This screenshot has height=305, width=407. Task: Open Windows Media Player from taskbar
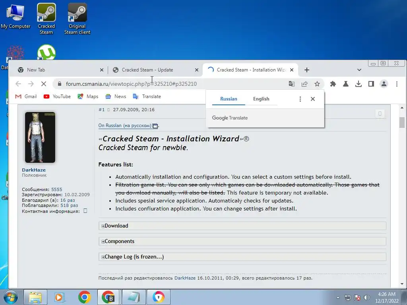60,297
